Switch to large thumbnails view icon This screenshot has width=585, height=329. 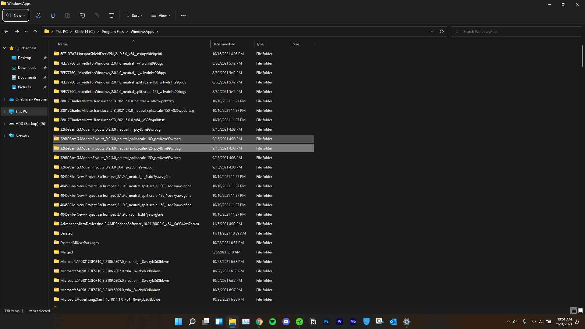pos(580,311)
